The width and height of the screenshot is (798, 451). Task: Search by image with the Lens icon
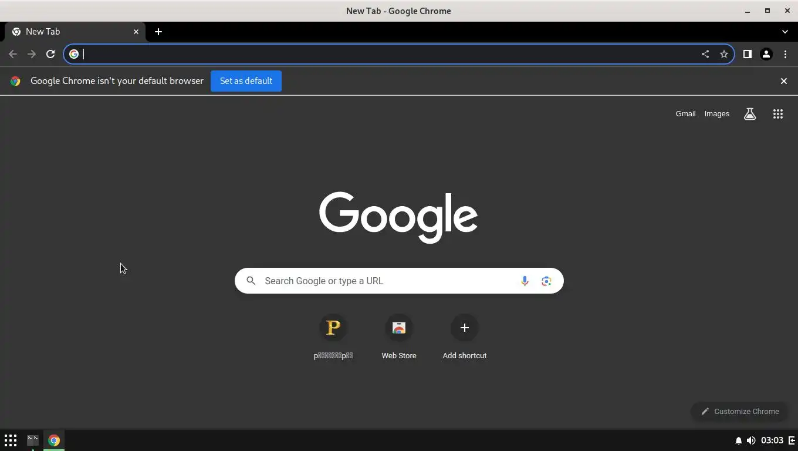pos(546,281)
